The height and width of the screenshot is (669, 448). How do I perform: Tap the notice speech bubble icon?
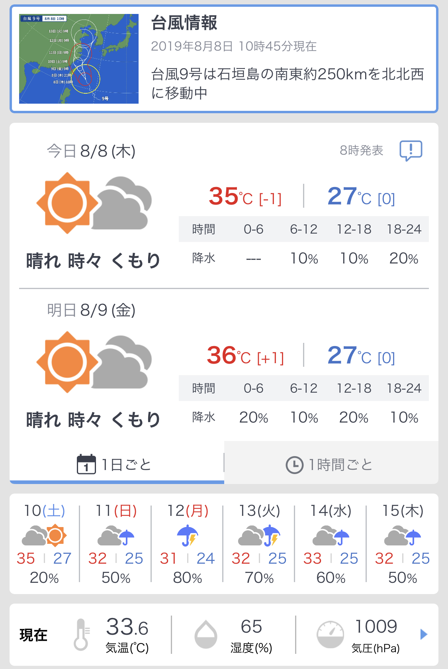coord(411,151)
